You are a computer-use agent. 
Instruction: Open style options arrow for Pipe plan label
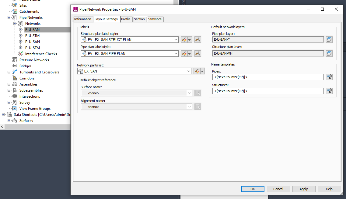click(190, 54)
